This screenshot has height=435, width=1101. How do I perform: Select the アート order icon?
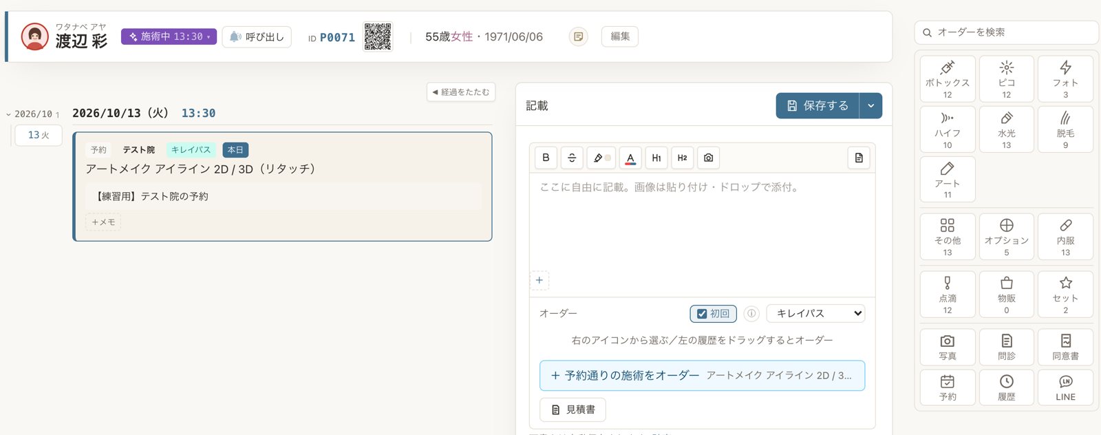pos(948,179)
